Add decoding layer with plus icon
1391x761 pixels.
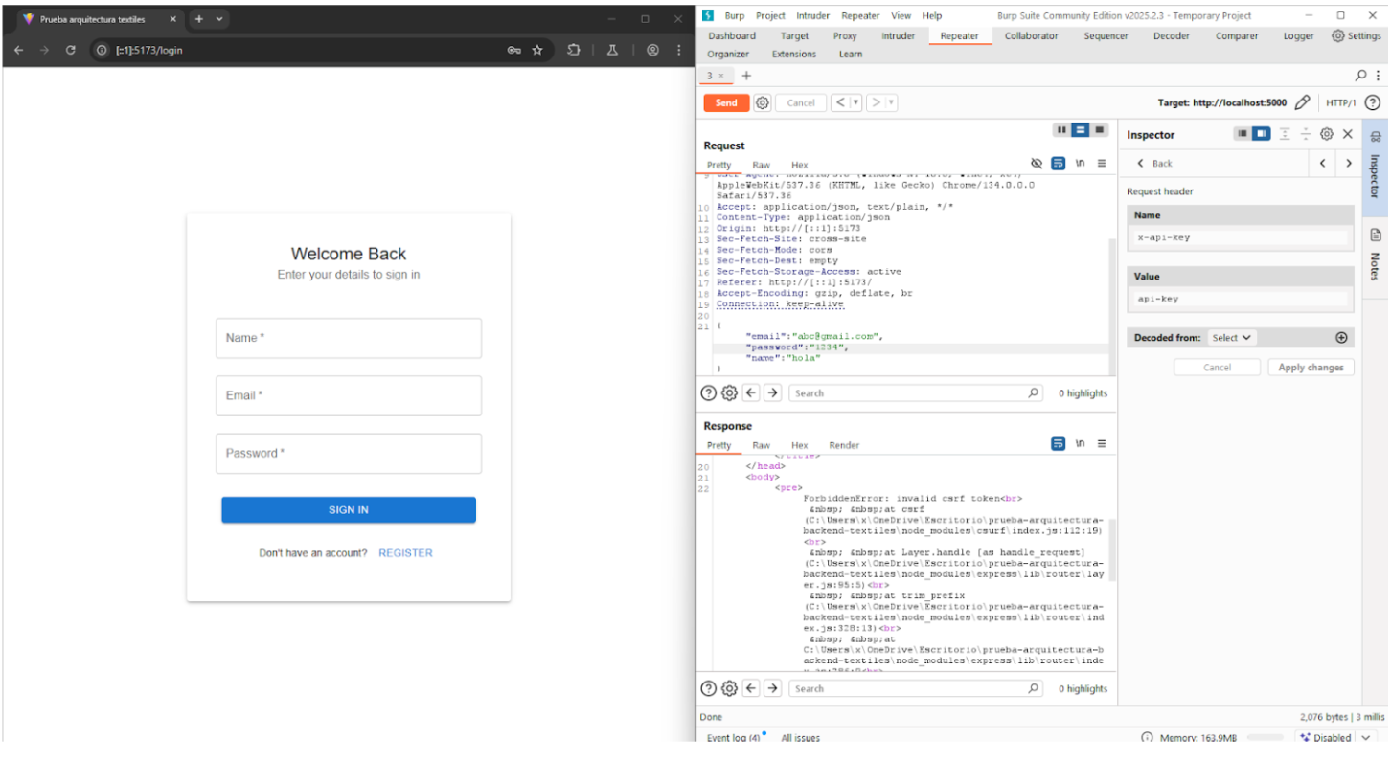(1341, 338)
